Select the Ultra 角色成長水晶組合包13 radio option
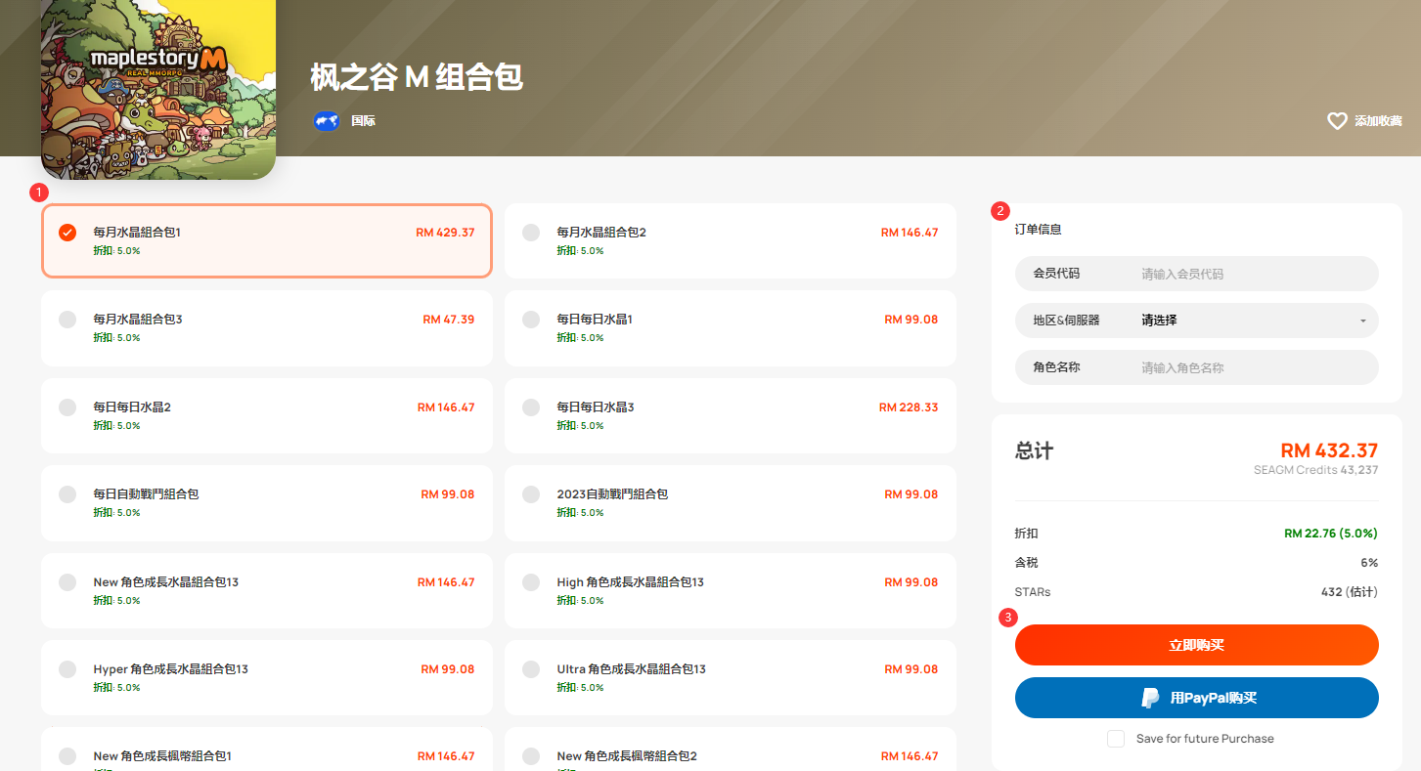This screenshot has height=771, width=1421. pyautogui.click(x=531, y=669)
